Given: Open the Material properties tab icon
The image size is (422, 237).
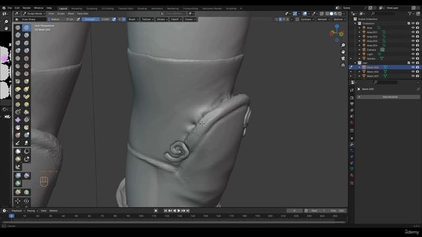Looking at the screenshot, I should (x=351, y=175).
